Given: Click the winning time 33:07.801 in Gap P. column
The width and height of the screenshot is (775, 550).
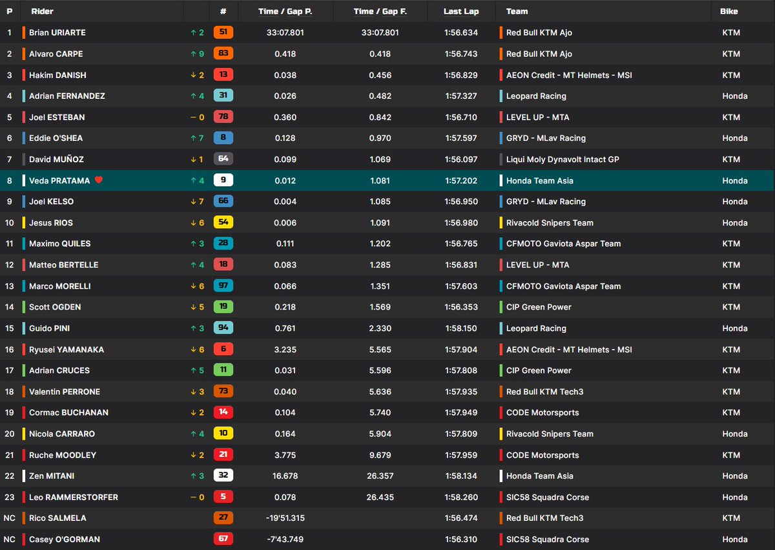Looking at the screenshot, I should [x=286, y=32].
